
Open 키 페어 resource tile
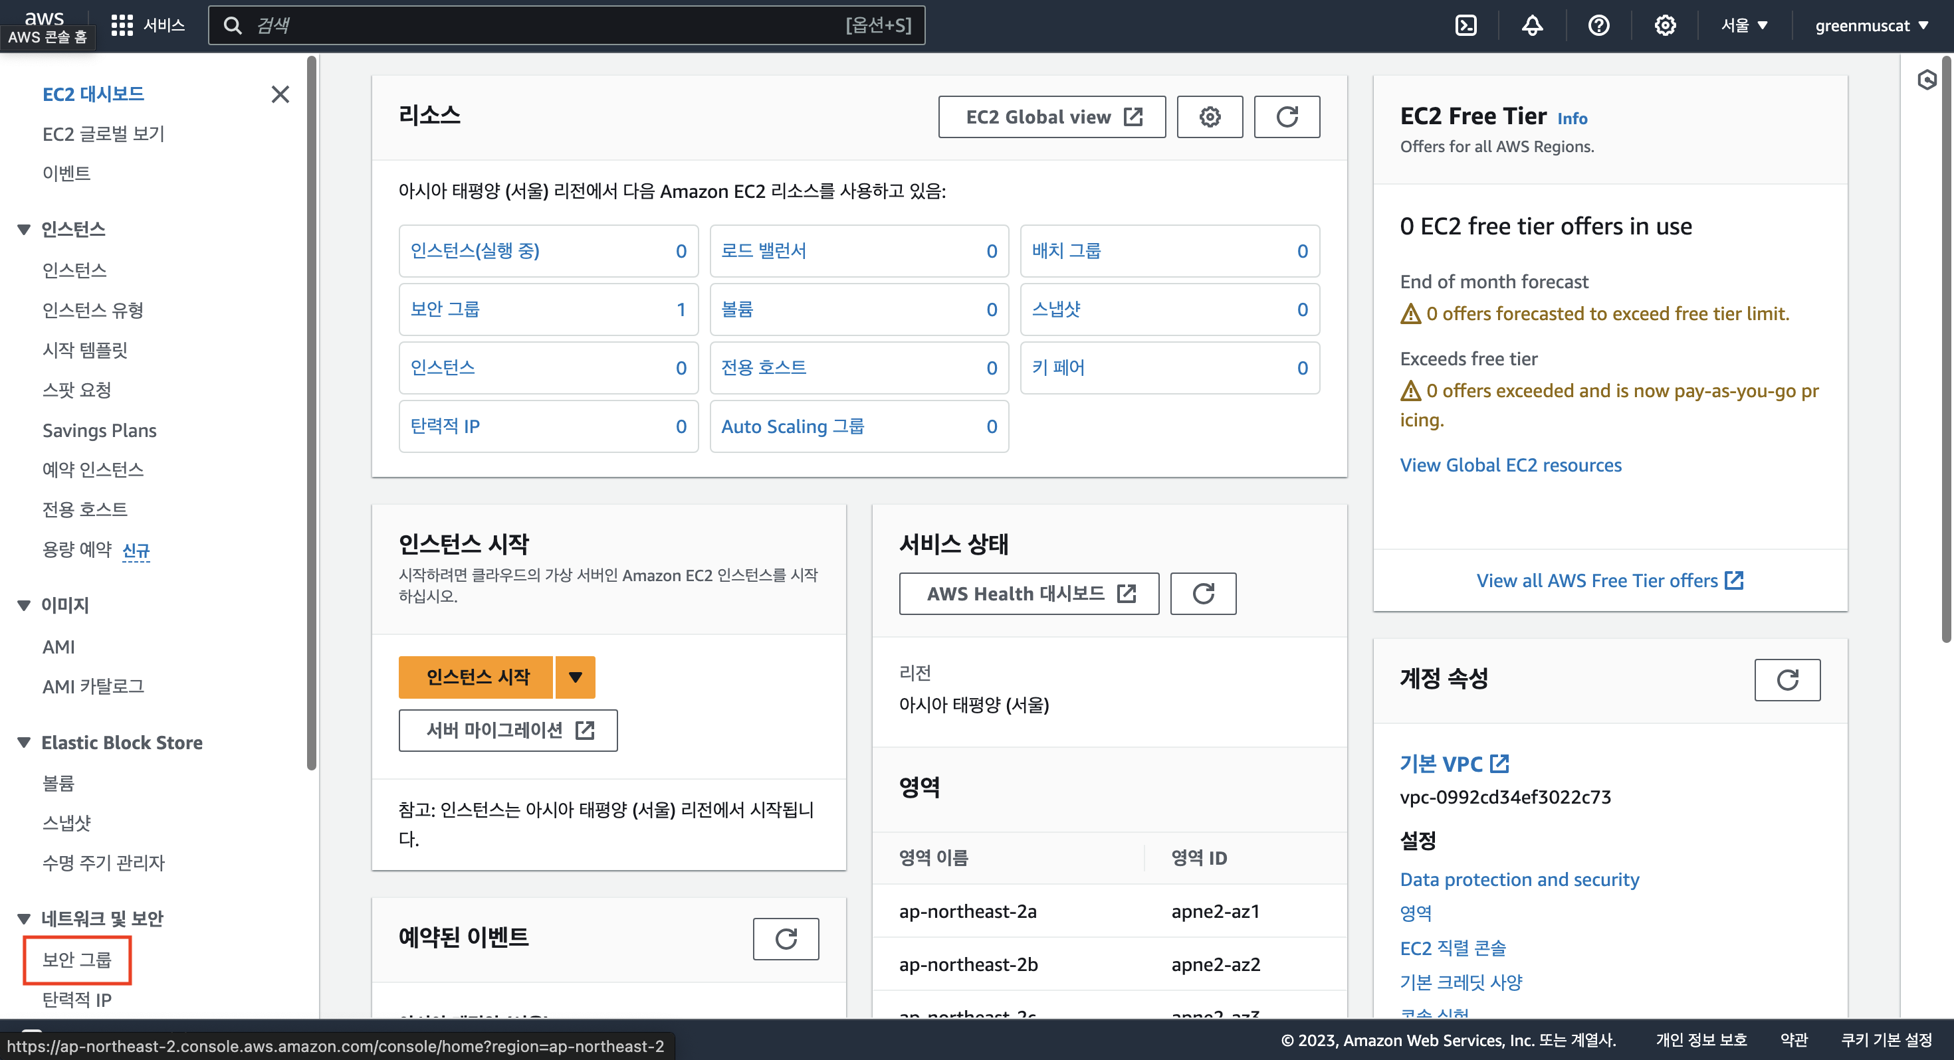[x=1170, y=368]
